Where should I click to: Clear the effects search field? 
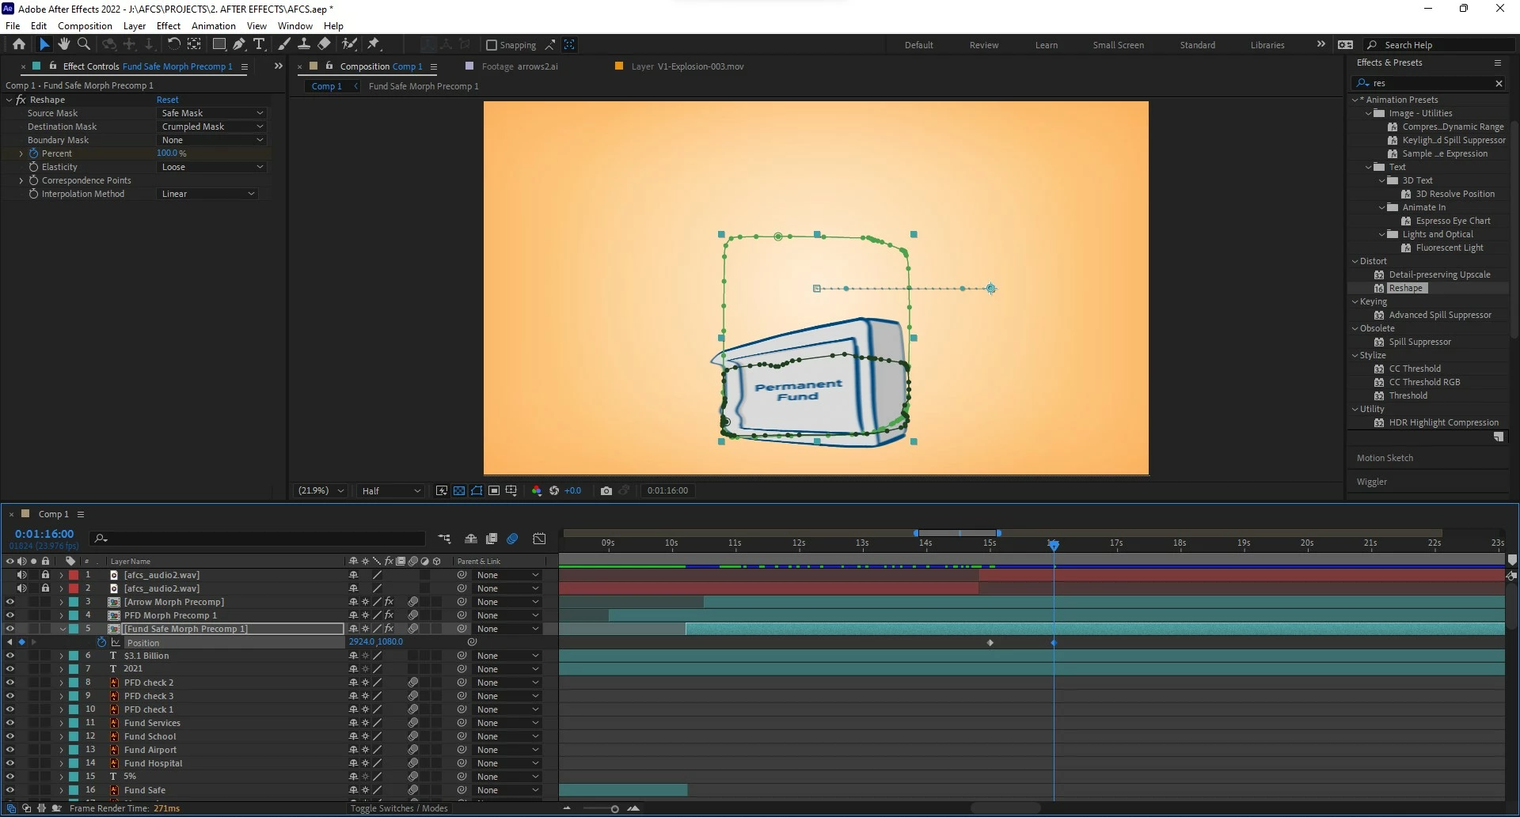pyautogui.click(x=1499, y=83)
